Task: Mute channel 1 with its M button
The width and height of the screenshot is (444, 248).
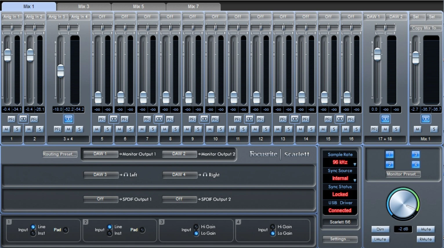Action: click(x=6, y=129)
